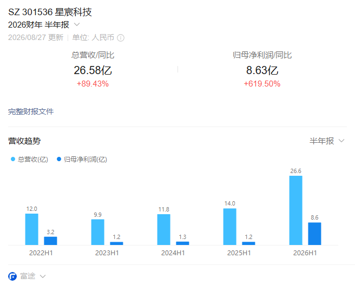Click the SZ 301536 星宸科技 title
355x285 pixels.
[50, 12]
